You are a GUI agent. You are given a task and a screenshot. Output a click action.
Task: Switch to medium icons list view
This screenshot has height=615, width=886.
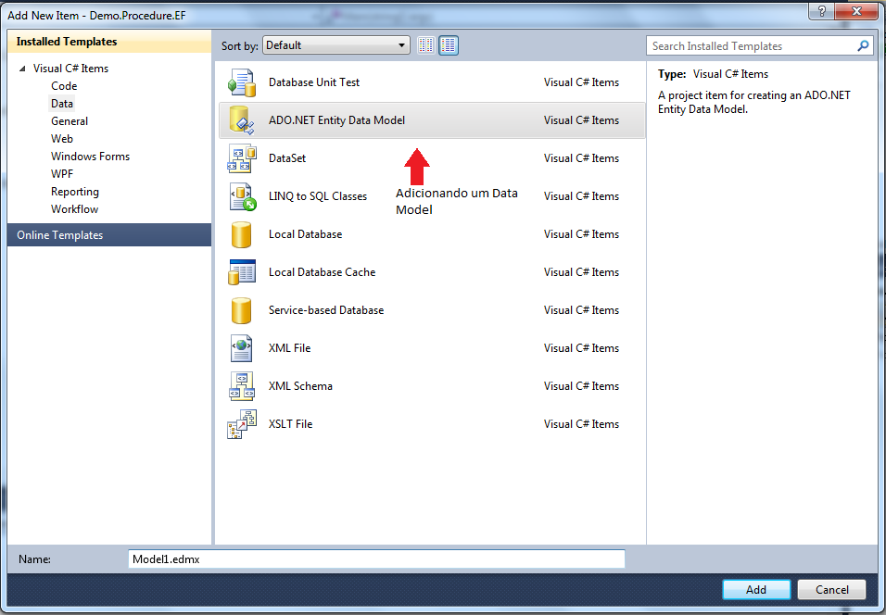tap(449, 45)
